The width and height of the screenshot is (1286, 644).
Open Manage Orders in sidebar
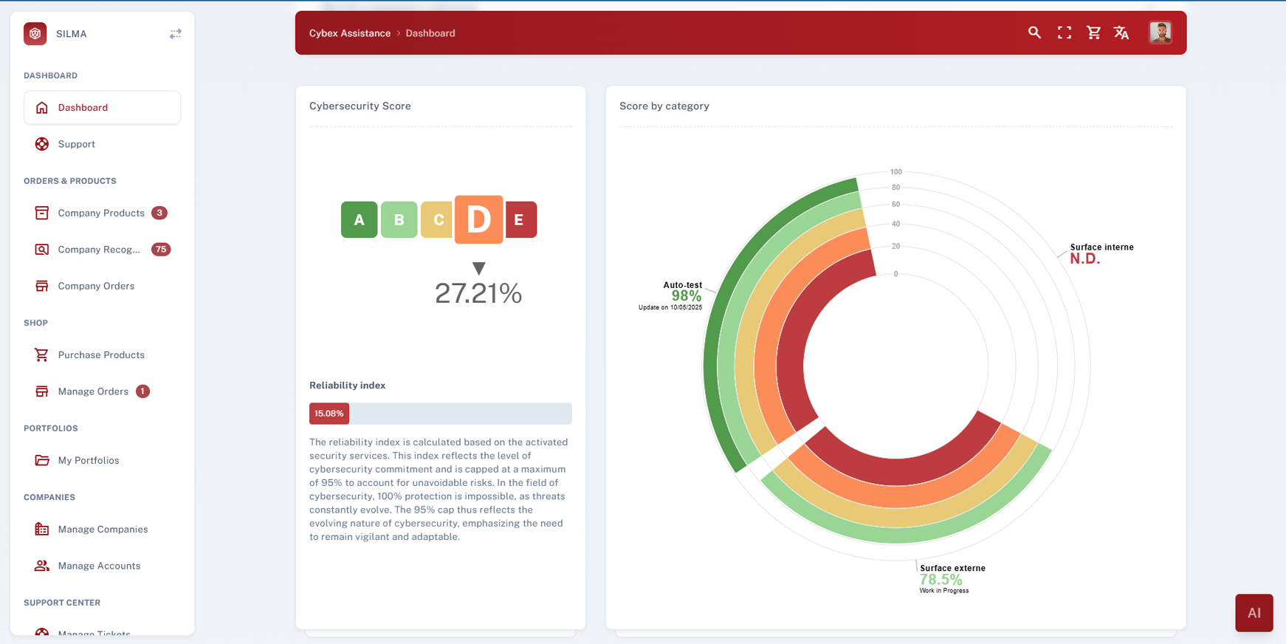(93, 391)
